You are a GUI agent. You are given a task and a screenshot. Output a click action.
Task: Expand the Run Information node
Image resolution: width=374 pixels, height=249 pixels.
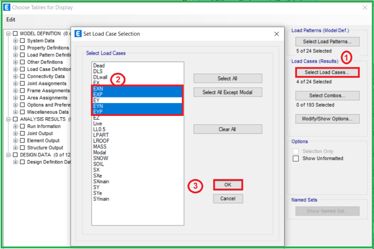point(15,126)
